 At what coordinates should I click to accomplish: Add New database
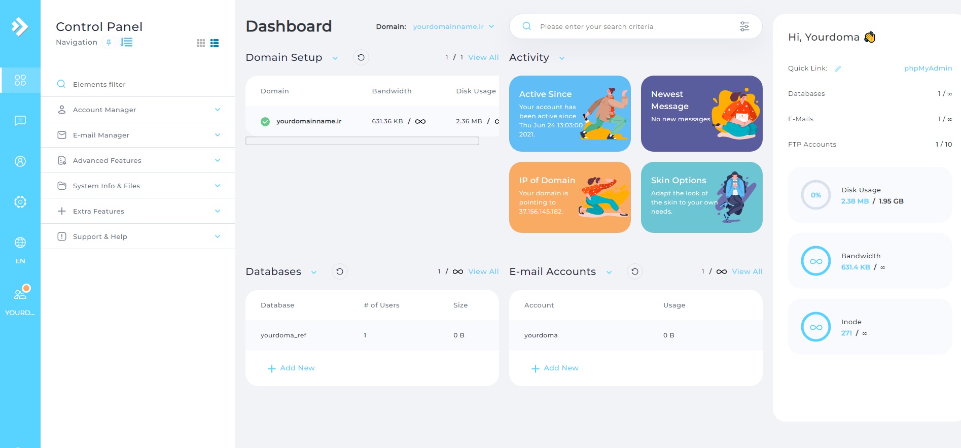click(291, 368)
